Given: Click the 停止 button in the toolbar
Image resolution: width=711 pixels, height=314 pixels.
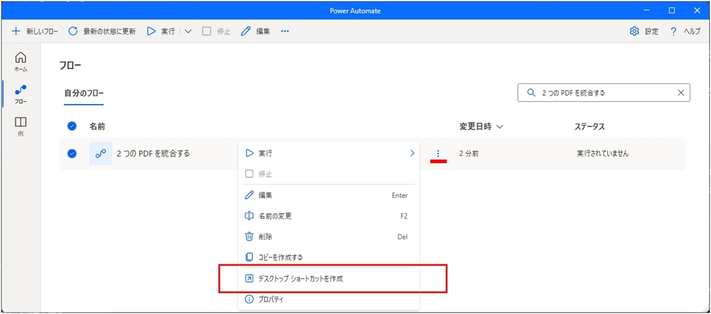Looking at the screenshot, I should (216, 31).
